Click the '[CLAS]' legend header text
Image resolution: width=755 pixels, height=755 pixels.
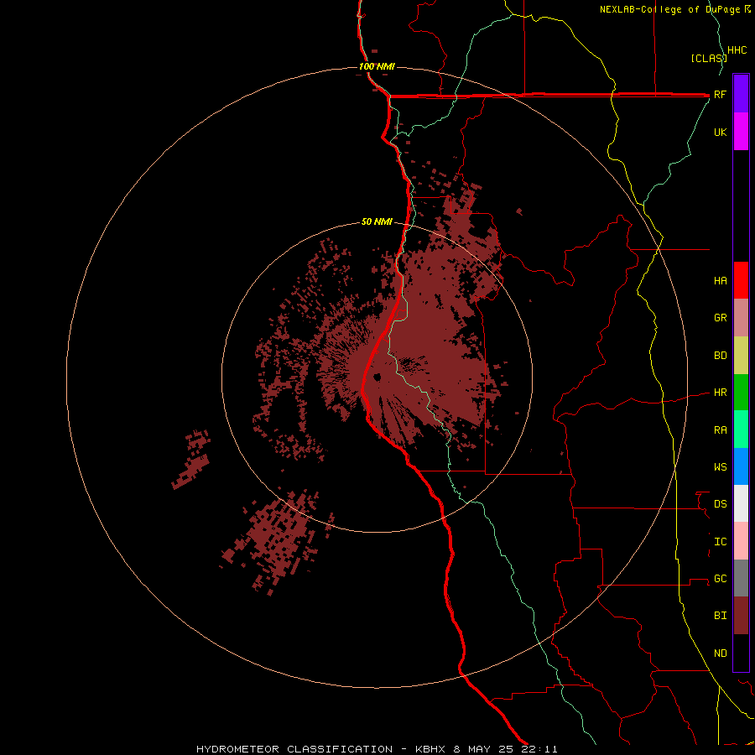click(x=708, y=58)
